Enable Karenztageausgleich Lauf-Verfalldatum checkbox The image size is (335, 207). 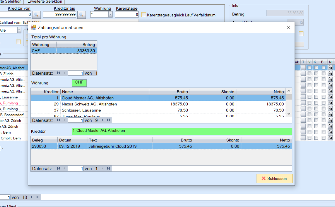pyautogui.click(x=144, y=15)
